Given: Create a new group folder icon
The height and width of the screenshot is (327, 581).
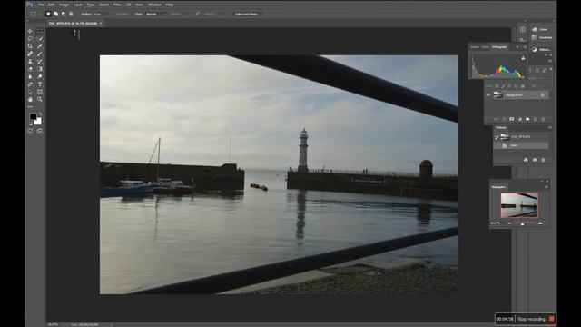Looking at the screenshot, I should coord(527,119).
